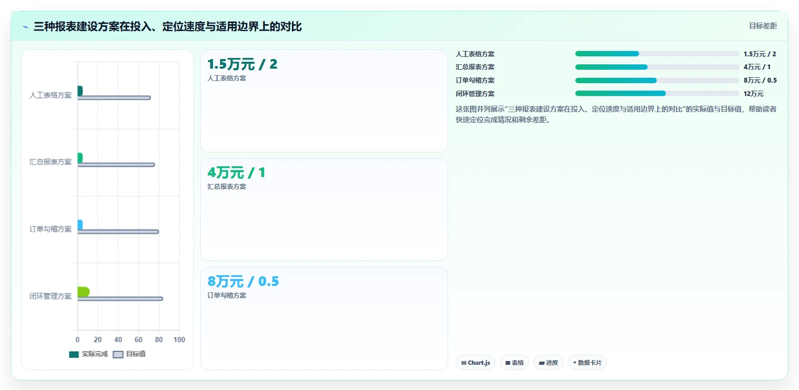Open the 4万元 / 1 data card
The height and width of the screenshot is (390, 799).
(x=324, y=209)
